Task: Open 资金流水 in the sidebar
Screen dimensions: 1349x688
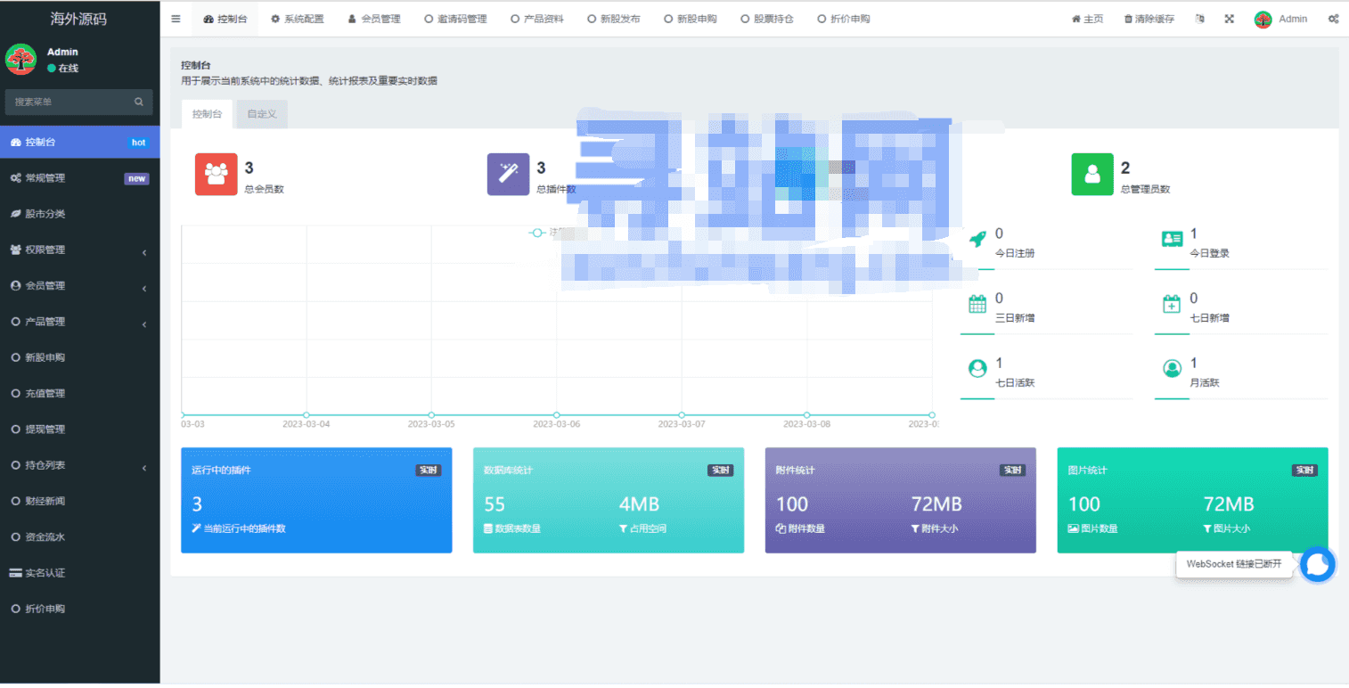Action: coord(80,537)
